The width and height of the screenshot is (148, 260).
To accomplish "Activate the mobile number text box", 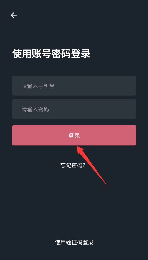I will click(x=74, y=86).
